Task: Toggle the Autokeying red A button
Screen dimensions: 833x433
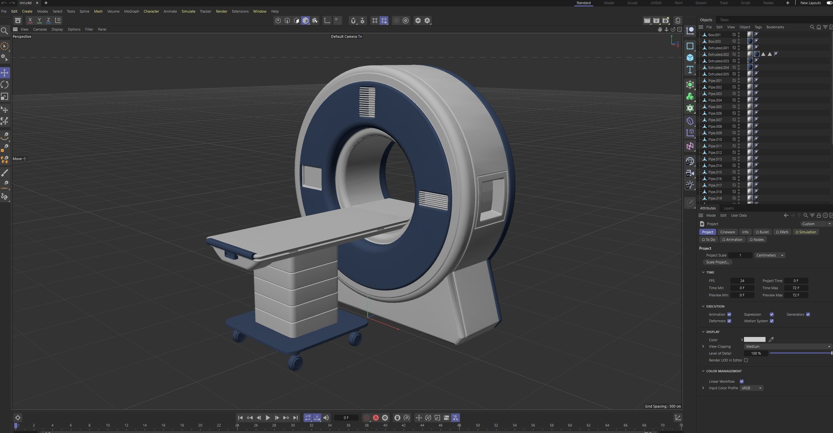Action: click(376, 417)
